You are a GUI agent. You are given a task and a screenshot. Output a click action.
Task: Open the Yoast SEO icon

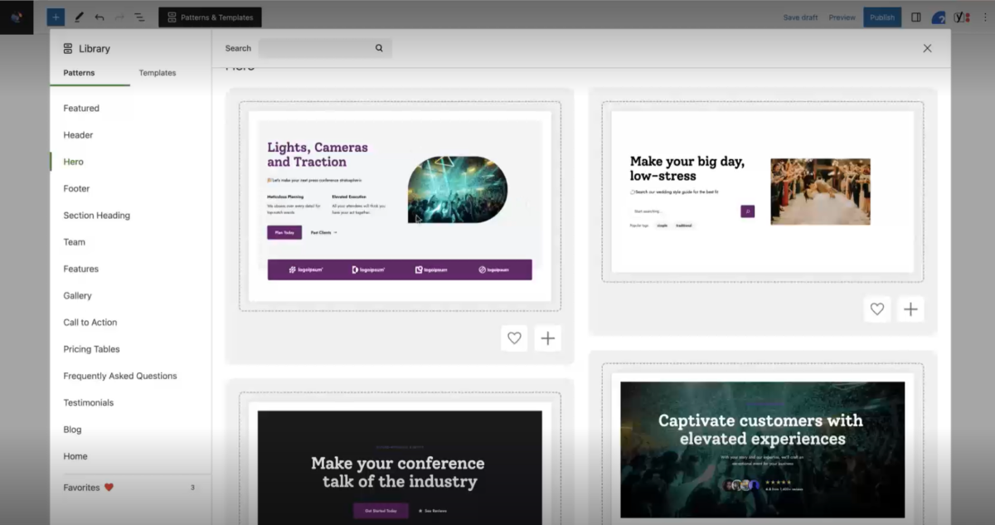point(961,17)
